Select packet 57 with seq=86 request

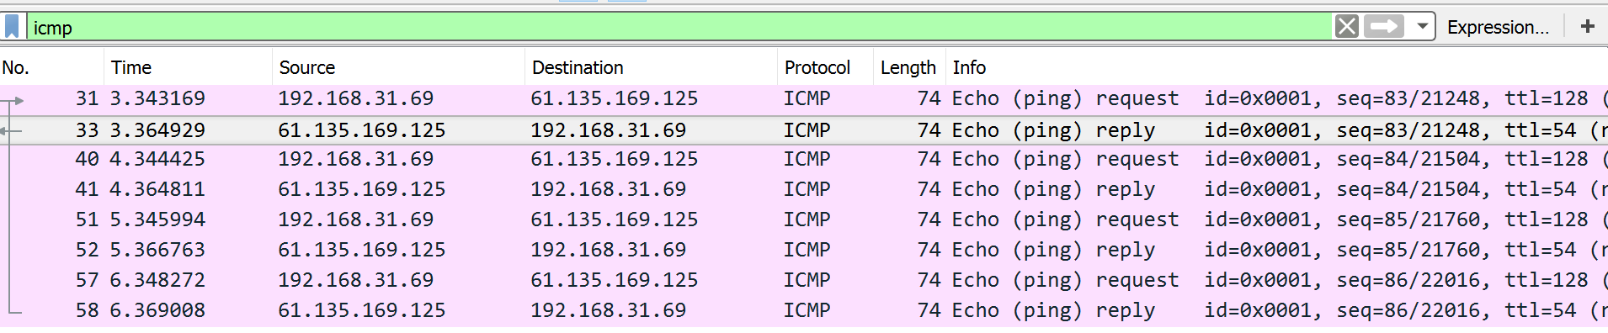click(x=804, y=281)
